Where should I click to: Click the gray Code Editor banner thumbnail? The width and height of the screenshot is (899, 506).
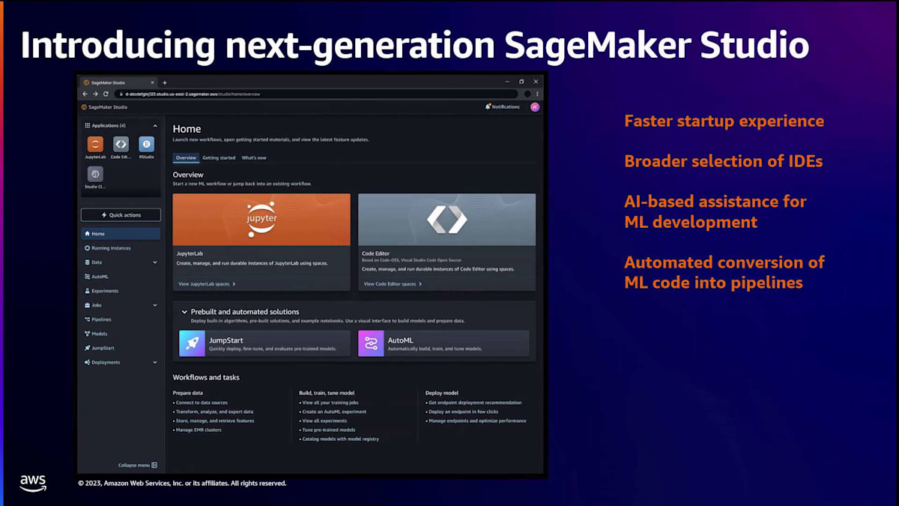click(x=447, y=220)
